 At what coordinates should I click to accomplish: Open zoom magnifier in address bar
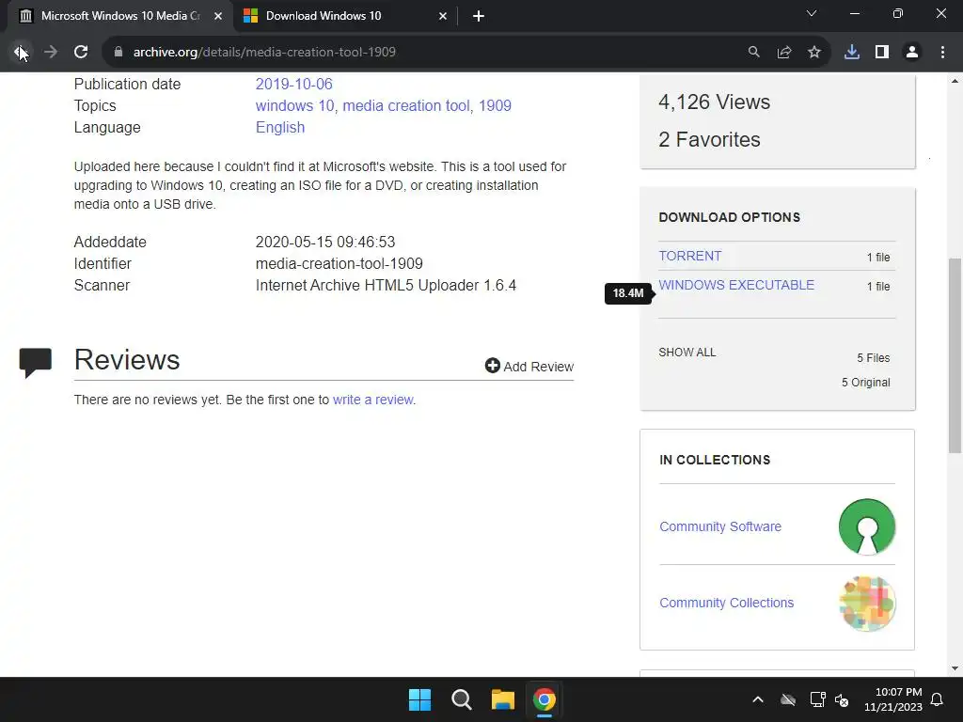coord(753,53)
